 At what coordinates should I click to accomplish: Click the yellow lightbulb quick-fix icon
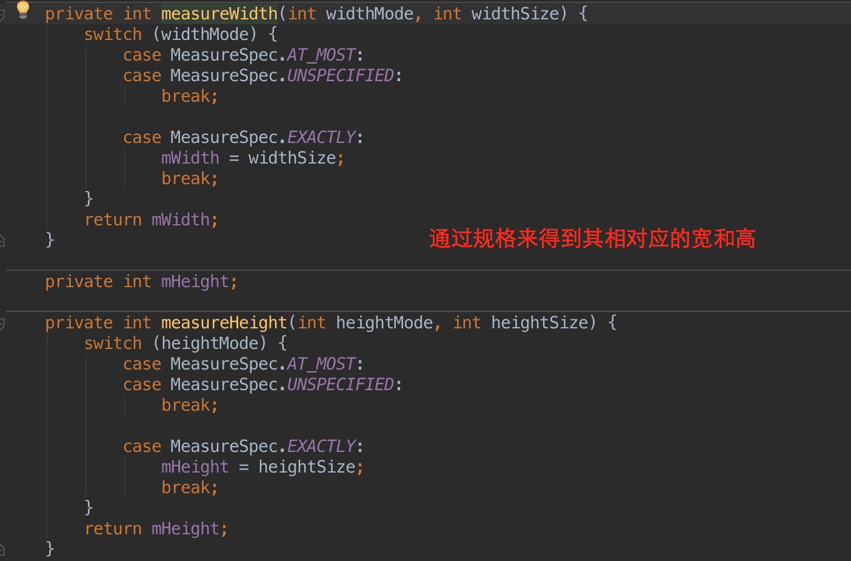point(23,9)
